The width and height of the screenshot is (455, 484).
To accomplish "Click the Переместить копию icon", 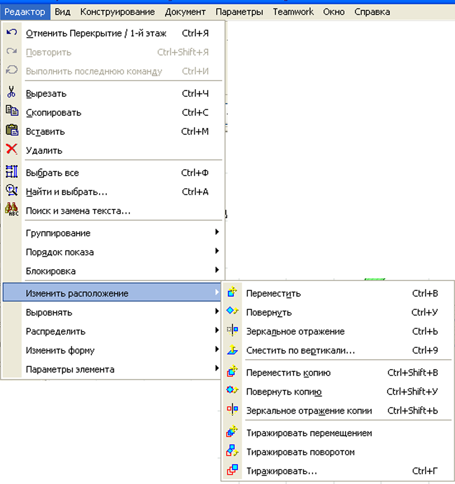I will coord(232,371).
